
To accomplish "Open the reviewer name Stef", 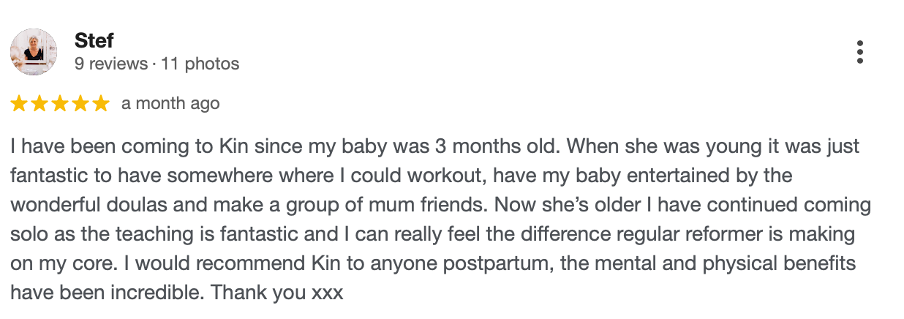I will pyautogui.click(x=94, y=41).
